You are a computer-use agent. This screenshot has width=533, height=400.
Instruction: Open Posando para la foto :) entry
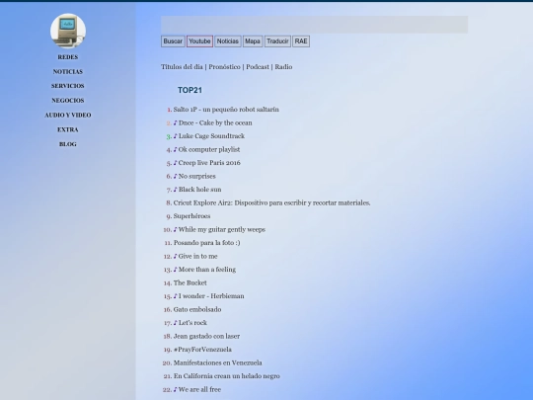click(x=206, y=243)
